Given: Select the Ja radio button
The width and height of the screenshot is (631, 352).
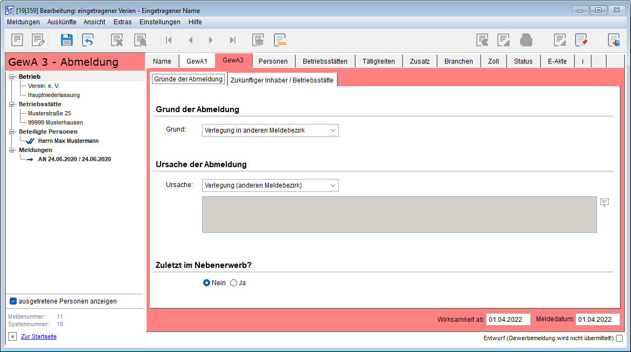Looking at the screenshot, I should (233, 283).
